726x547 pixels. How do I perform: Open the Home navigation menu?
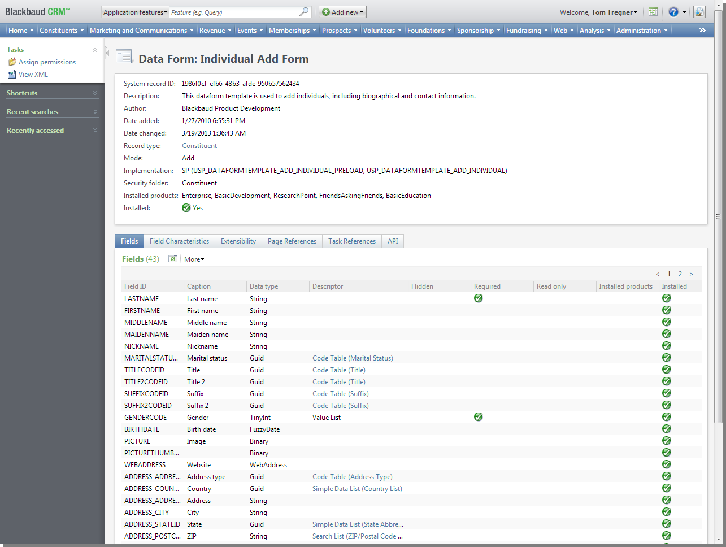(x=21, y=31)
